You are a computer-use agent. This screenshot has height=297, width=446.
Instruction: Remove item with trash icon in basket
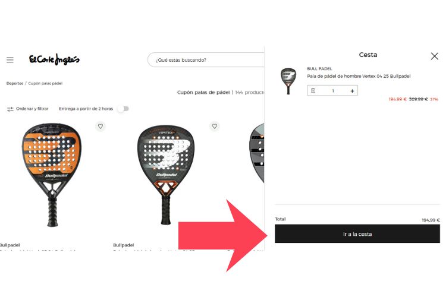313,91
